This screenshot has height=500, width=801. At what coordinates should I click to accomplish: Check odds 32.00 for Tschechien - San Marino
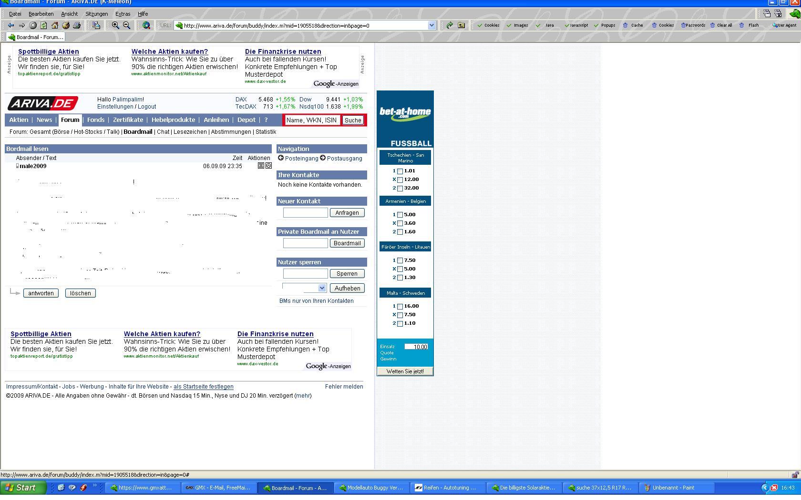400,189
